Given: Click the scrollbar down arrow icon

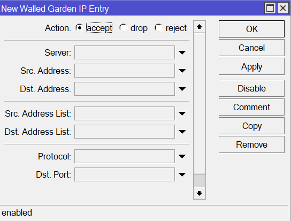Looking at the screenshot, I should [200, 193].
